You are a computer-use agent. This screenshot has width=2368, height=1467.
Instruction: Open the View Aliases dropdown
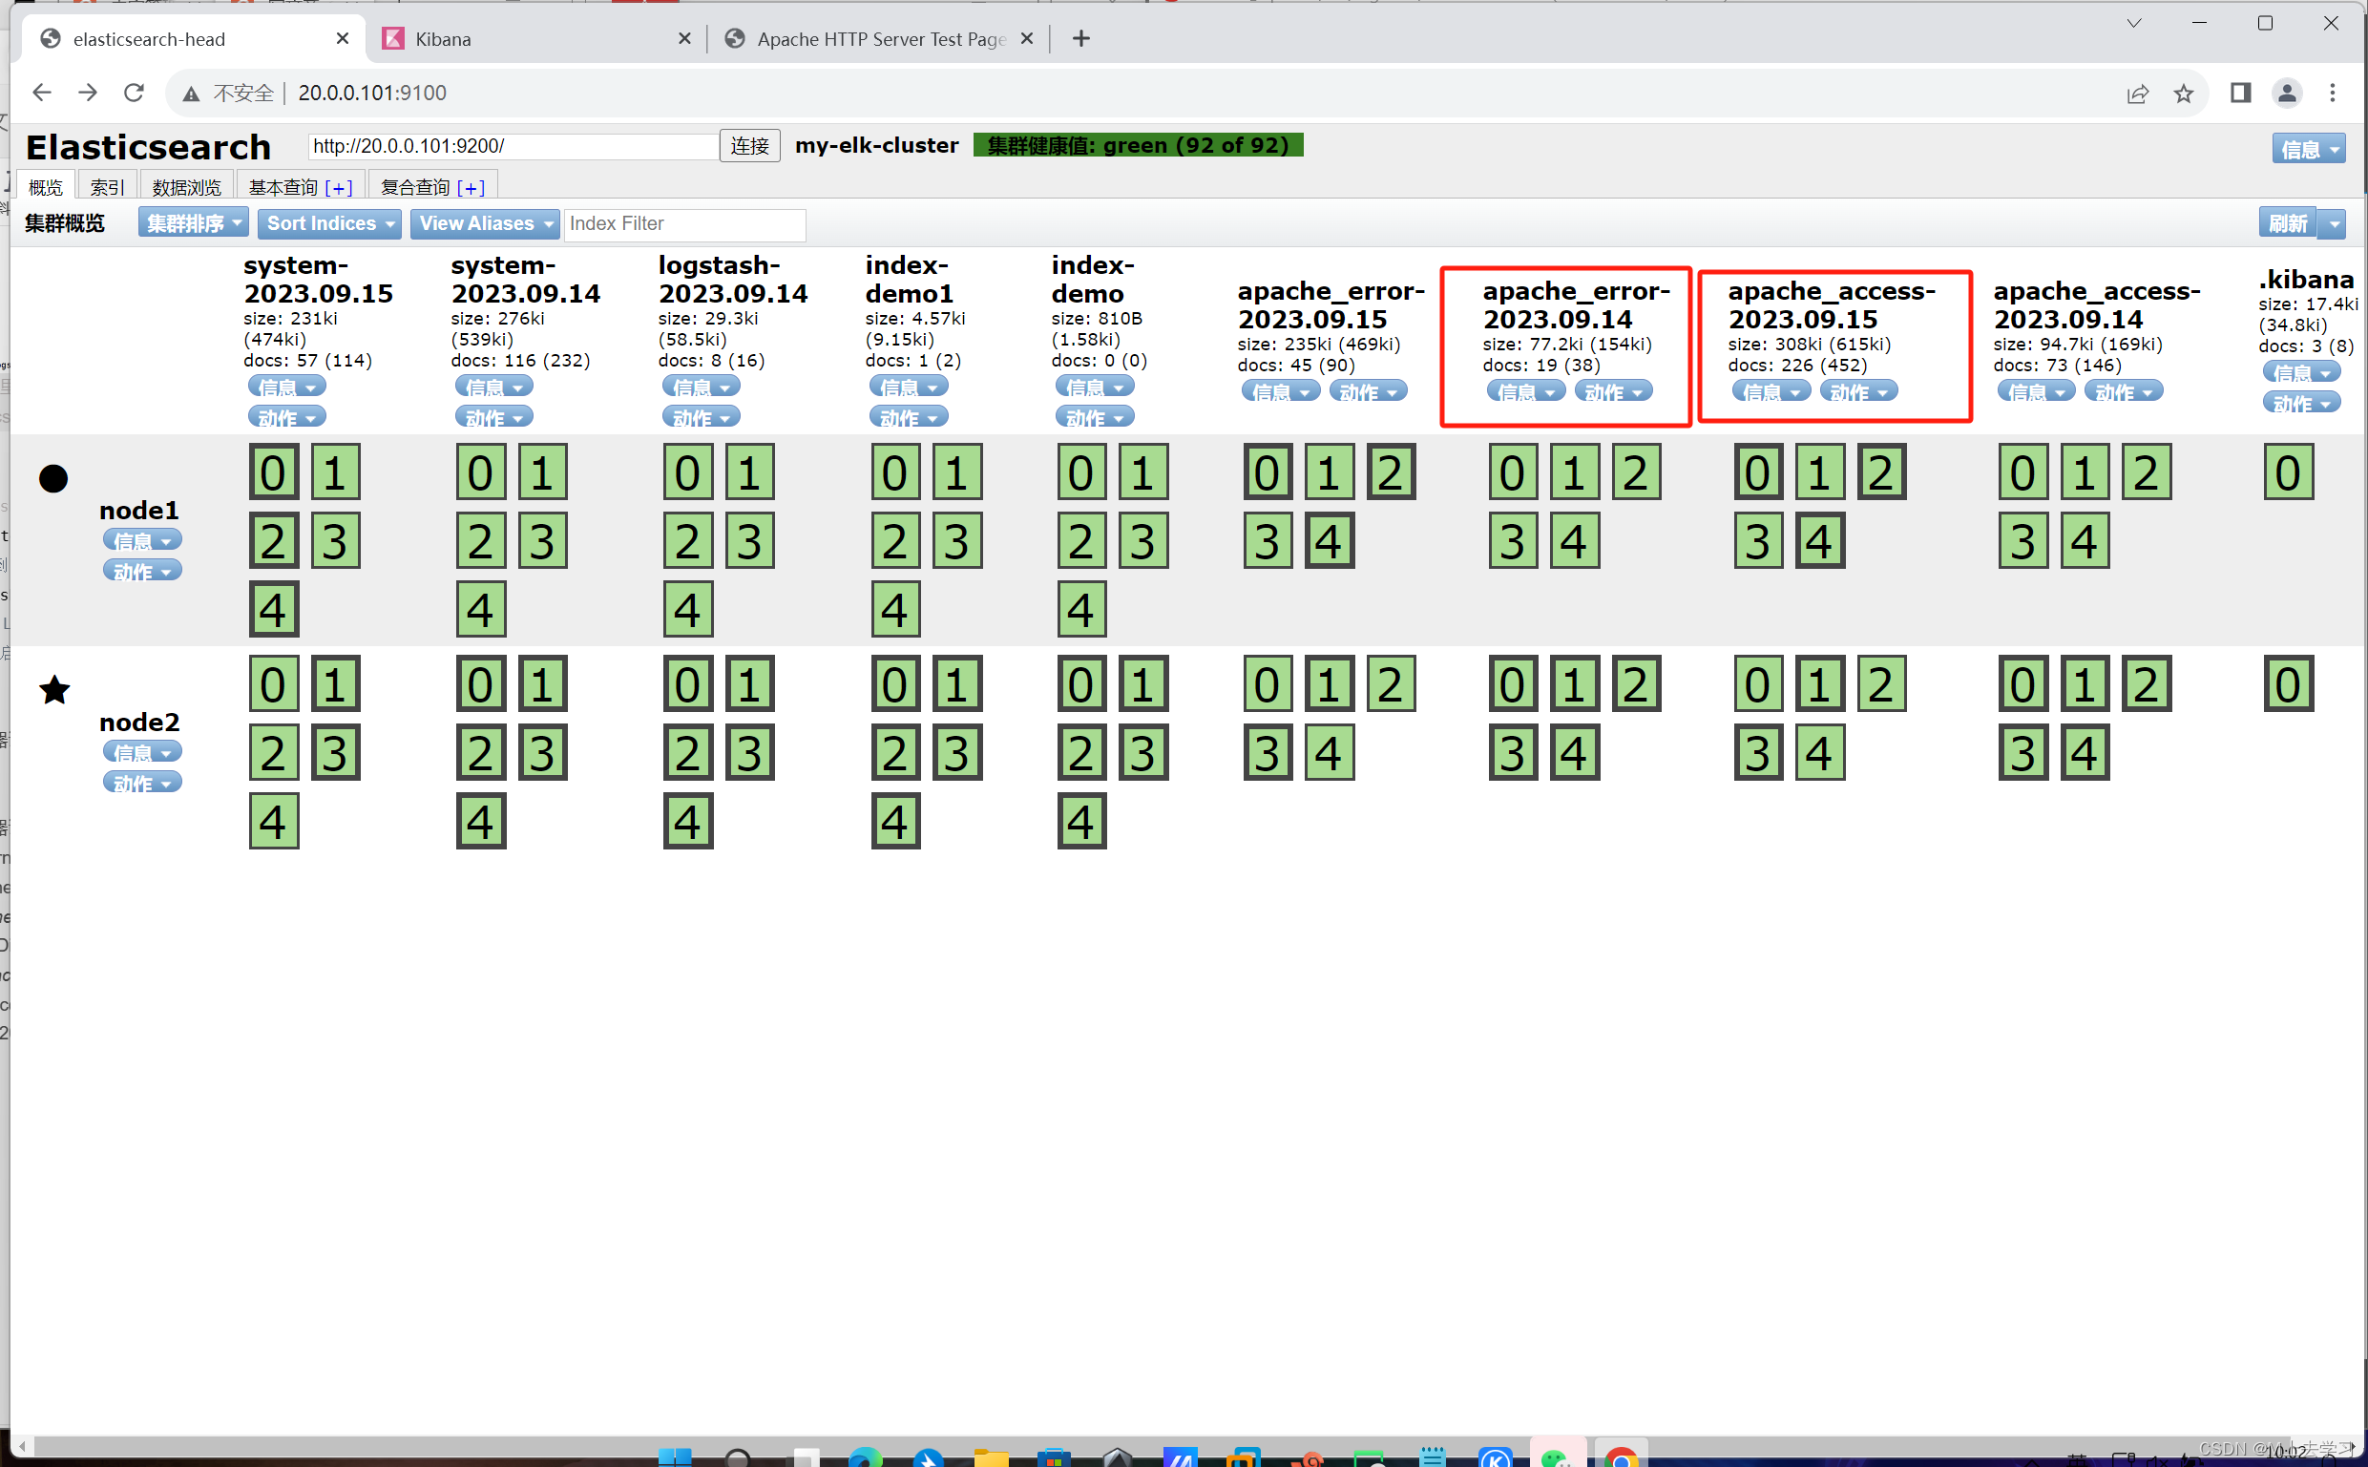click(485, 223)
